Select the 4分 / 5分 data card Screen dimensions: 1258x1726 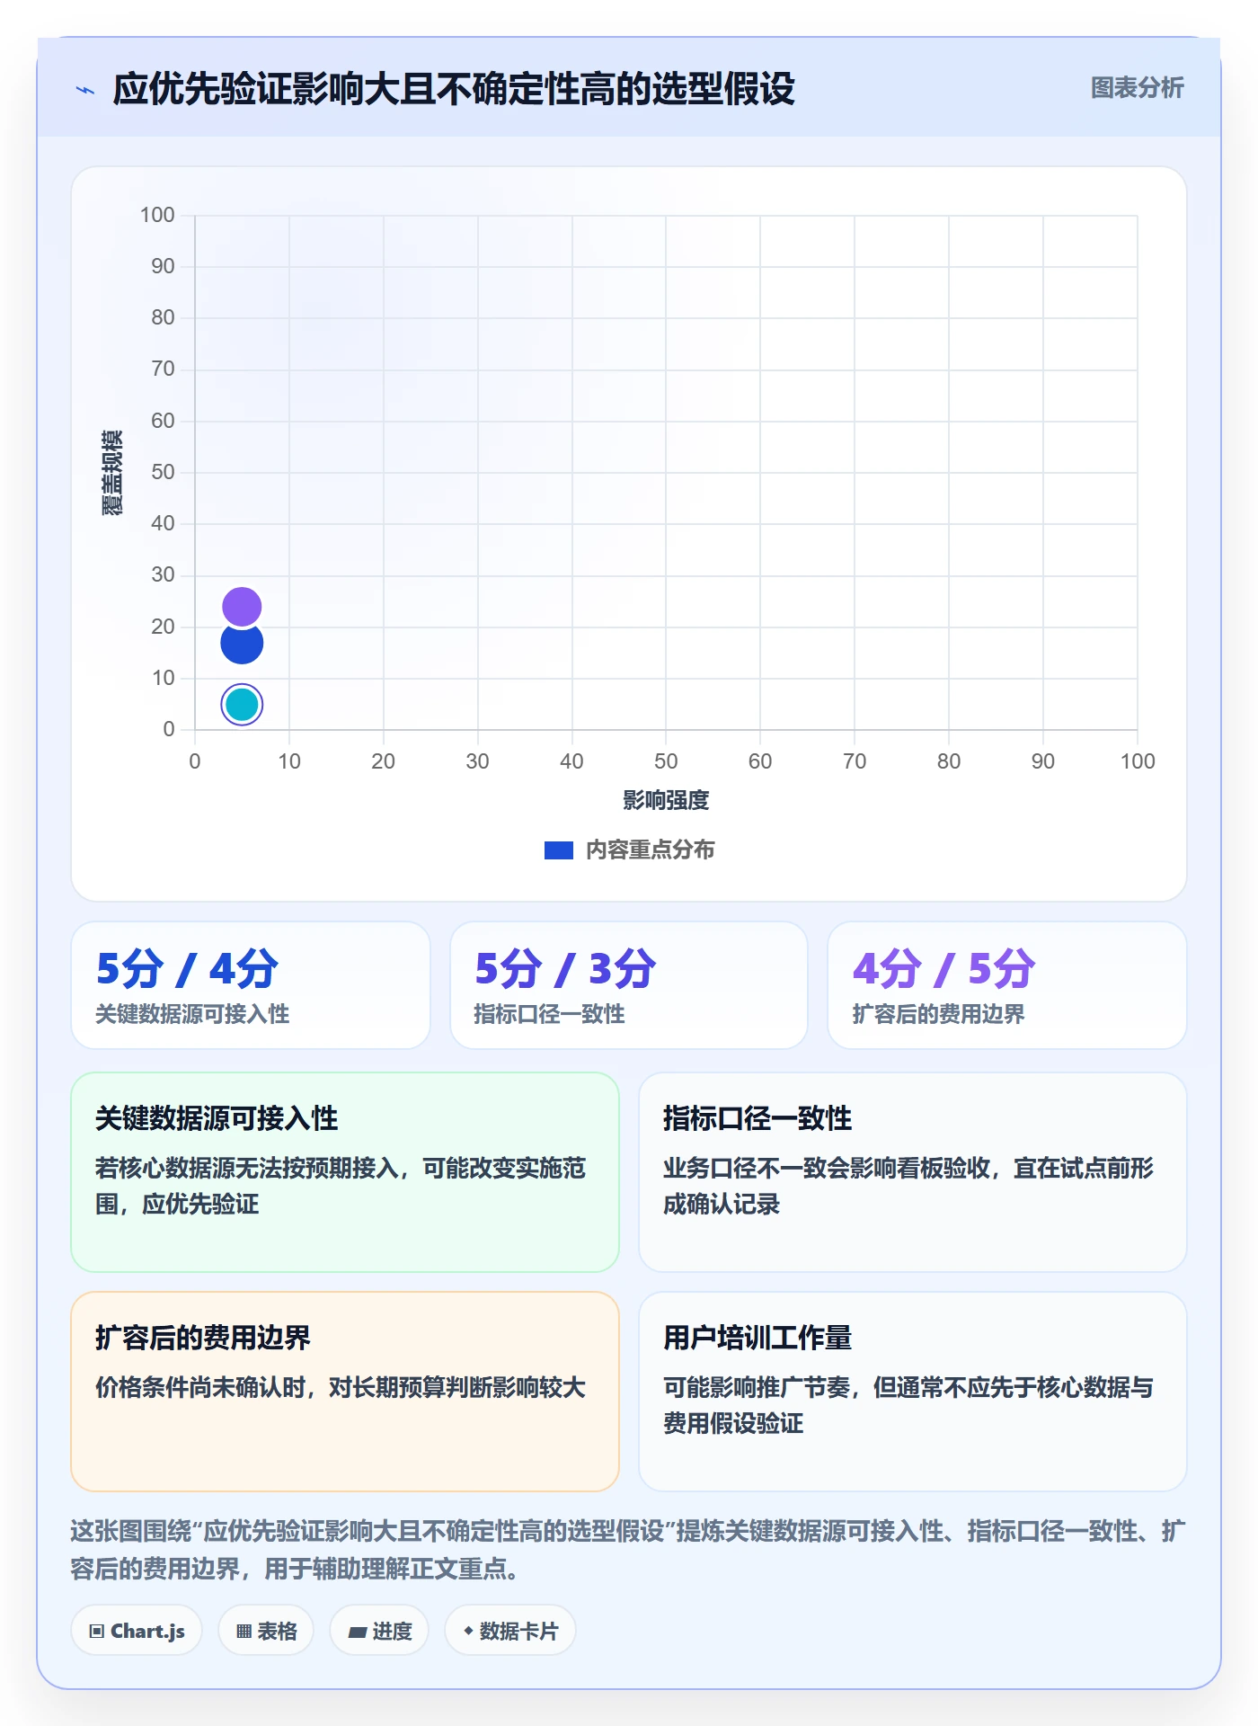coord(1007,985)
